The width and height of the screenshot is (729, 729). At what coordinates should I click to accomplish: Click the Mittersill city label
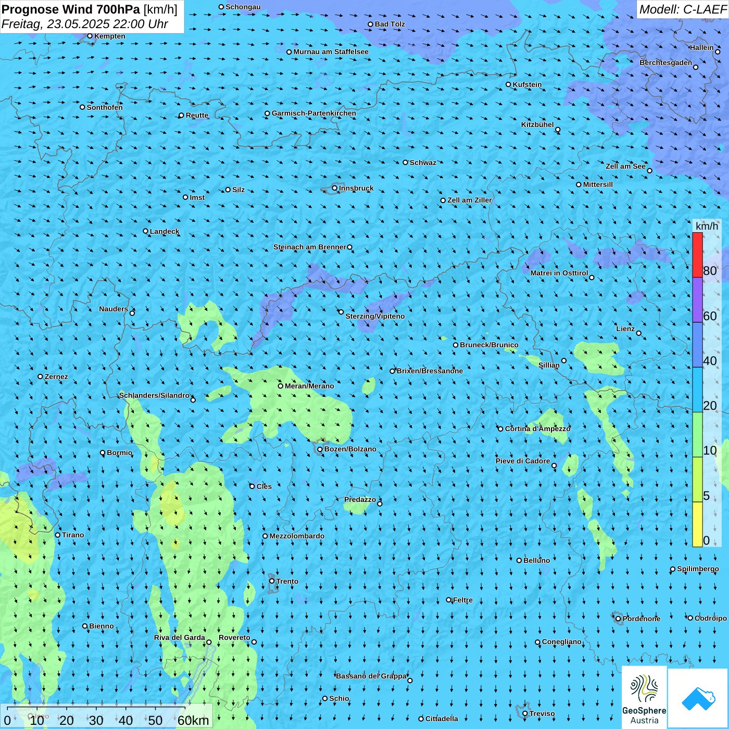click(x=598, y=184)
